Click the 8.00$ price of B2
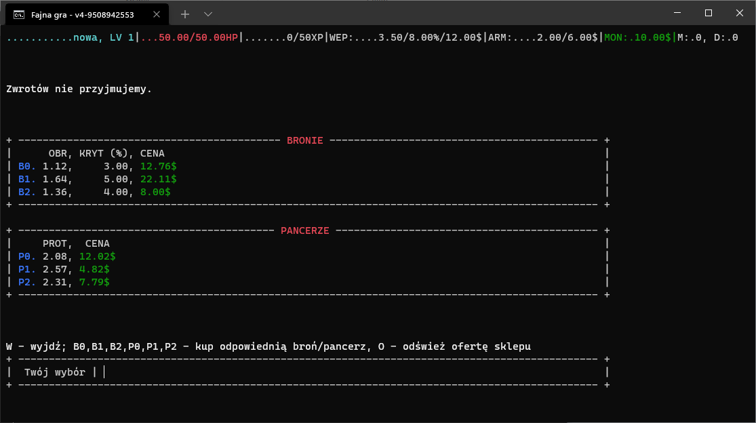This screenshot has width=756, height=423. (155, 193)
